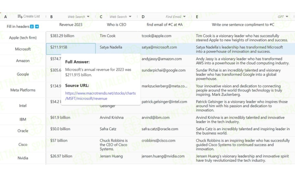Click the $26.97 billion revenue cell
Image resolution: width=295 pixels, height=177 pixels.
tap(71, 158)
